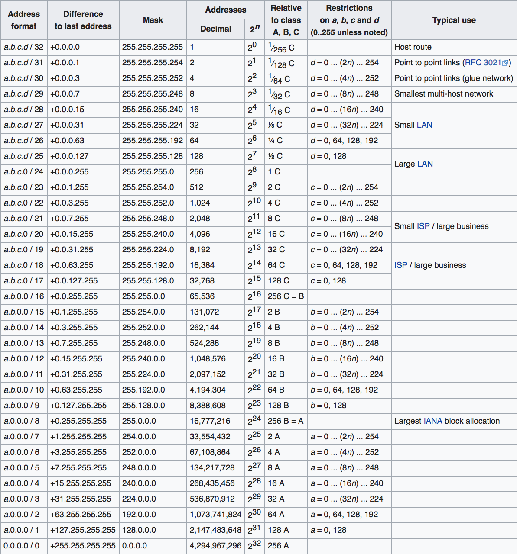Image resolution: width=517 pixels, height=554 pixels.
Task: Select the cell a.b.c.0 / 20
Action: click(x=24, y=234)
